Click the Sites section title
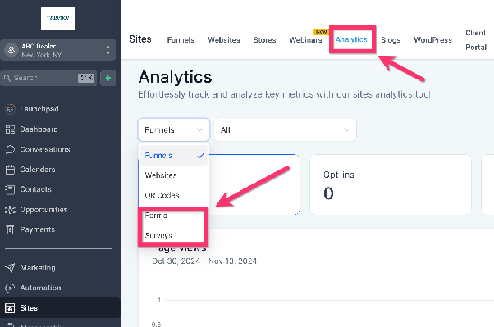Screen dimensions: 494x327 point(140,39)
